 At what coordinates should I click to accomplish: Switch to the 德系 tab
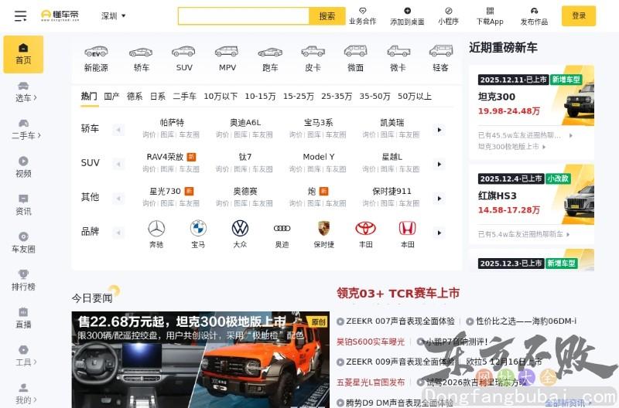click(135, 96)
